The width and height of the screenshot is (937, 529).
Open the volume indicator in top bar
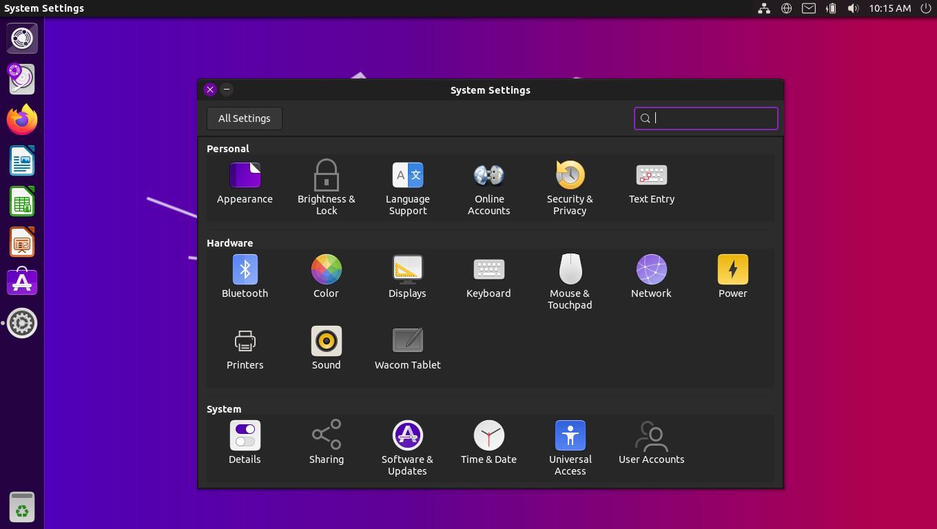tap(853, 8)
